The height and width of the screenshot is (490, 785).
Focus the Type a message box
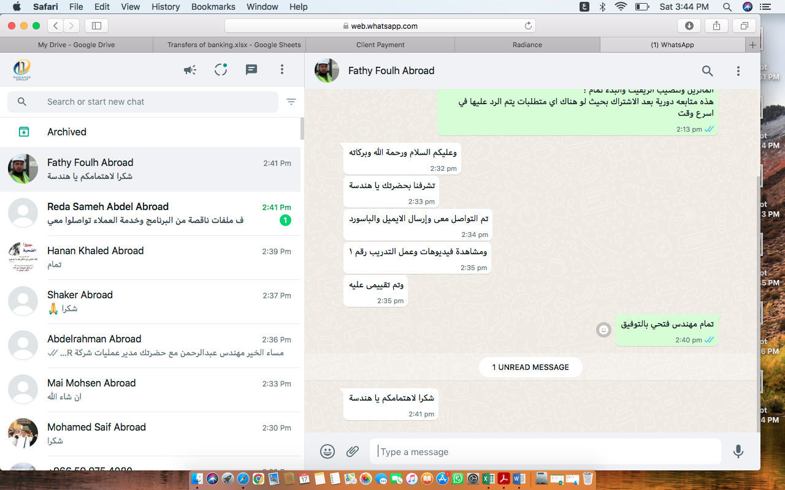[x=545, y=451]
